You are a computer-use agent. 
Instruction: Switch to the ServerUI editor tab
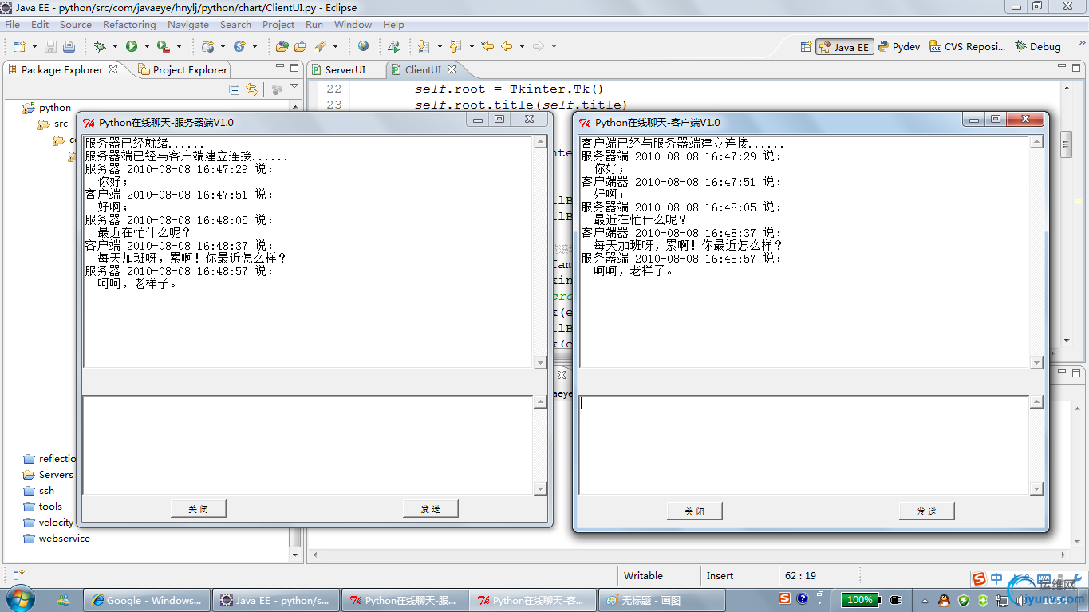click(x=345, y=70)
